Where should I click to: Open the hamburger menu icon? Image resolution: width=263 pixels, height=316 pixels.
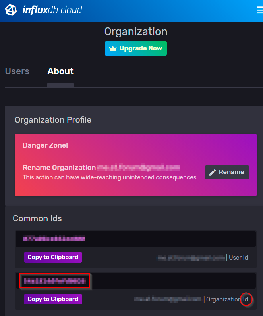[260, 10]
